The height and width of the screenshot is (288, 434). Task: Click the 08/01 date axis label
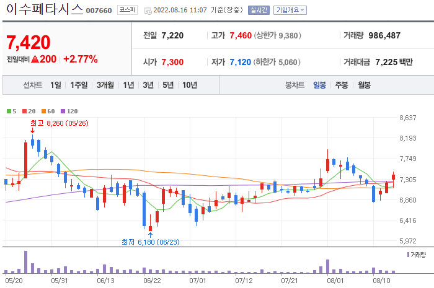pyautogui.click(x=335, y=281)
